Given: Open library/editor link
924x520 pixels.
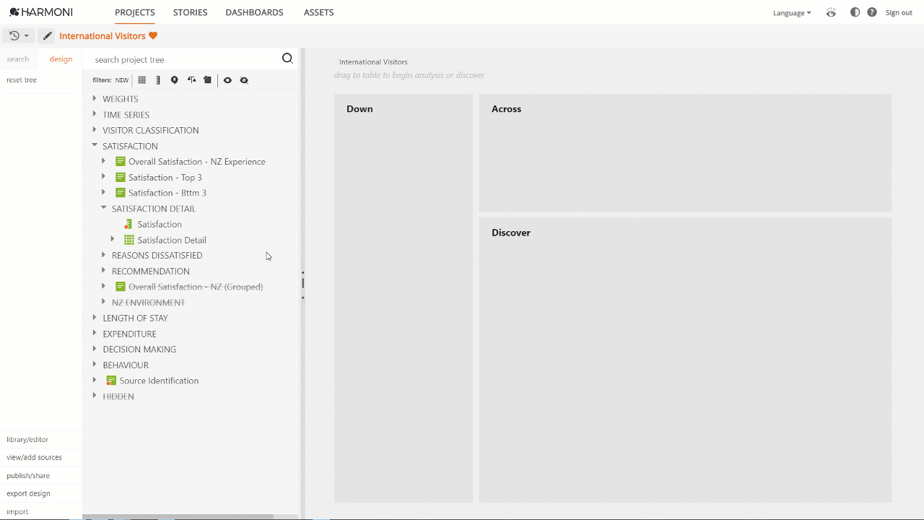Looking at the screenshot, I should 27,439.
